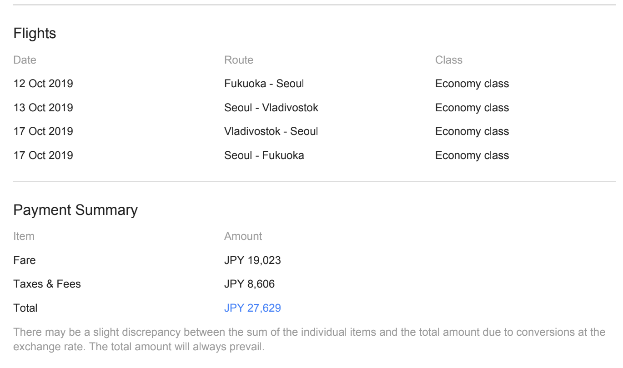Select the Vladivostok - Seoul route

(x=271, y=132)
